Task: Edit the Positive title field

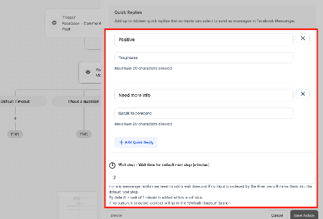Action: click(204, 40)
